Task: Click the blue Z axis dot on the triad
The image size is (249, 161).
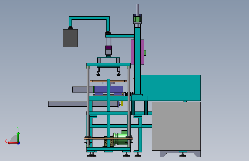Action: [x=19, y=143]
